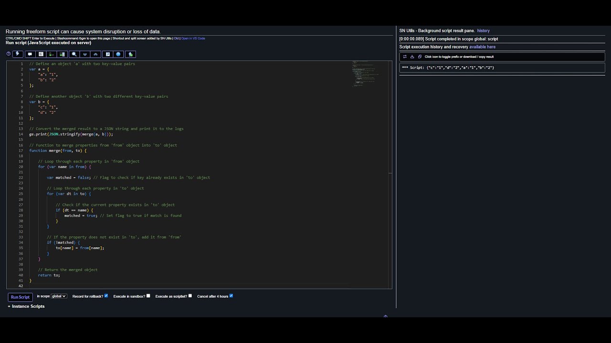Open editor help blue question circle icon
This screenshot has height=343, width=611.
pos(118,54)
